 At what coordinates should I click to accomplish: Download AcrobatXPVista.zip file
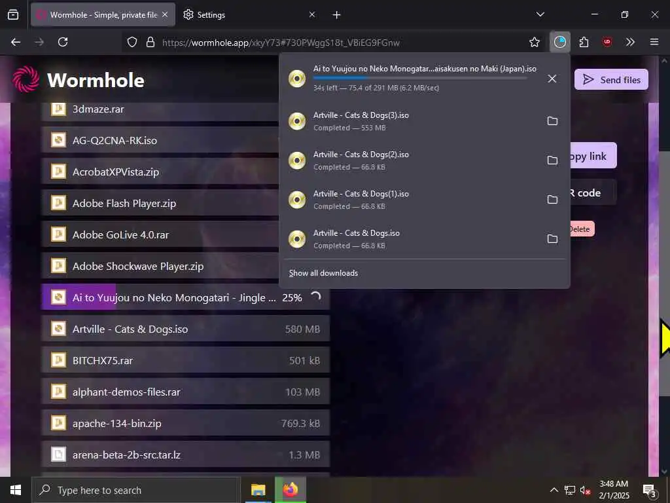(160, 172)
